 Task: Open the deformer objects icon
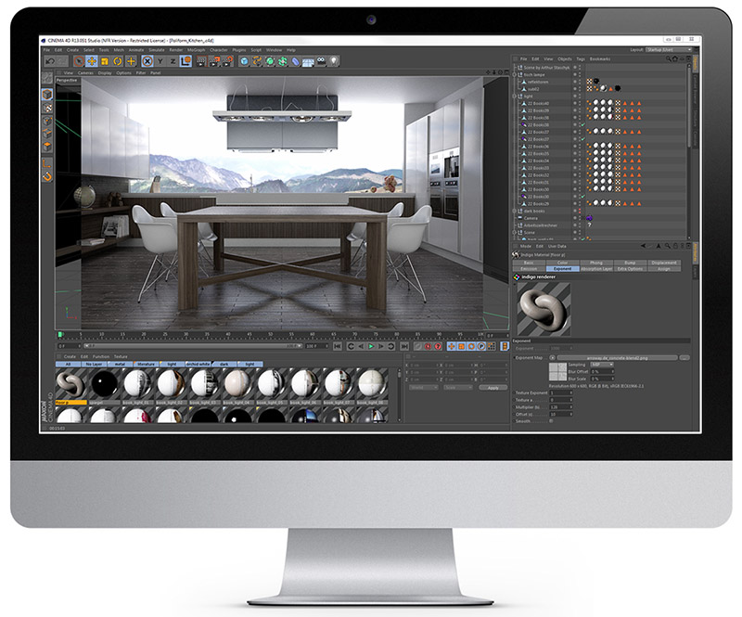[295, 61]
